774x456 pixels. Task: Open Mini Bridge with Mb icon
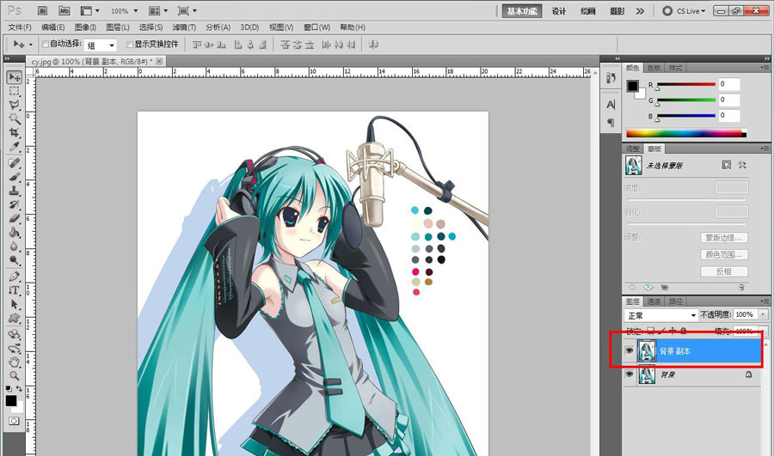tap(64, 10)
